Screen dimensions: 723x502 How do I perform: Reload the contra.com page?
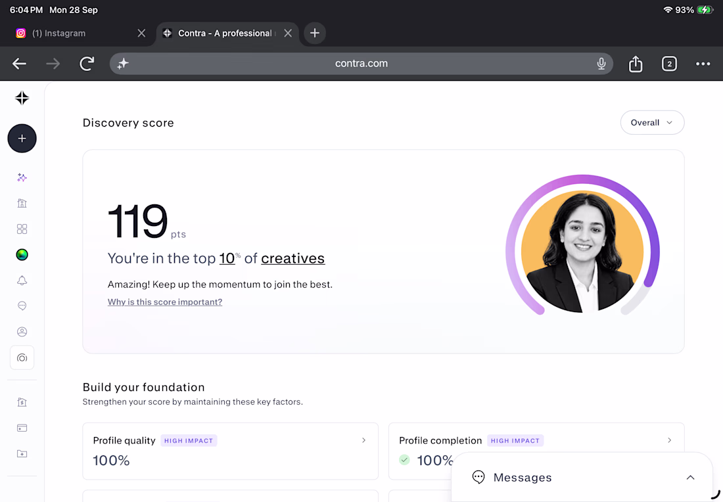pos(87,64)
